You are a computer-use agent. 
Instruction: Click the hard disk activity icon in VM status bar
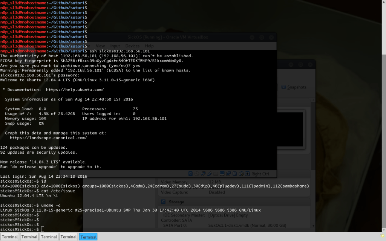[190, 174]
